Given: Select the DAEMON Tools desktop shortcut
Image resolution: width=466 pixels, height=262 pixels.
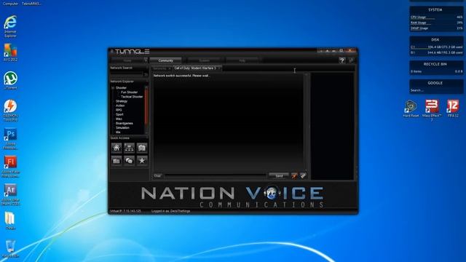Looking at the screenshot, I should coord(10,111).
